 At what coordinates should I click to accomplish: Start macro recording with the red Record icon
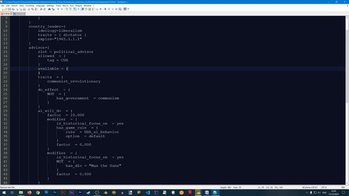[105, 9]
